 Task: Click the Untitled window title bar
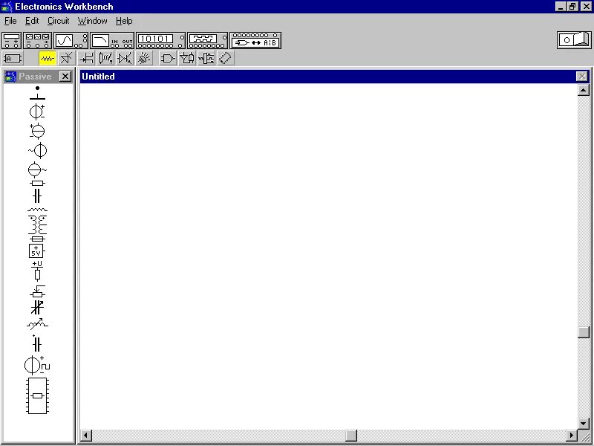pyautogui.click(x=328, y=77)
